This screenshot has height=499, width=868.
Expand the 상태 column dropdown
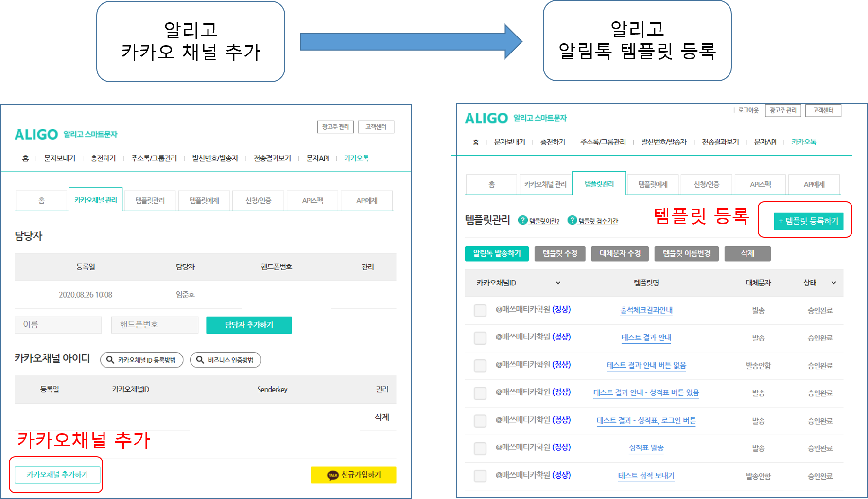(833, 283)
